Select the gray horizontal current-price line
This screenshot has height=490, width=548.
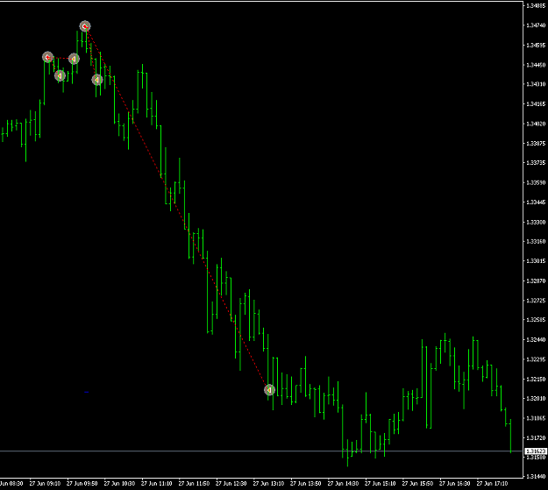click(x=262, y=451)
